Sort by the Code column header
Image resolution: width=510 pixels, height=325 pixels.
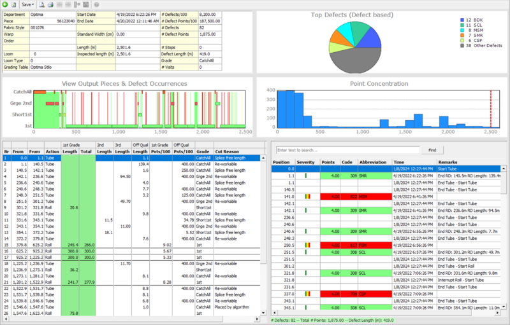point(349,162)
